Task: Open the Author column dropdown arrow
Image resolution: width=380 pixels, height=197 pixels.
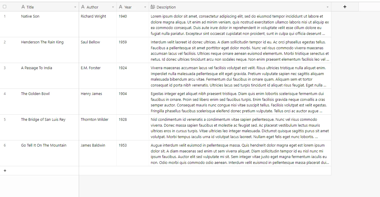Action: [x=113, y=7]
